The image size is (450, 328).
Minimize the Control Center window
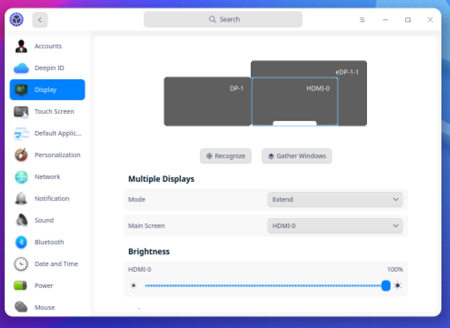[x=385, y=20]
